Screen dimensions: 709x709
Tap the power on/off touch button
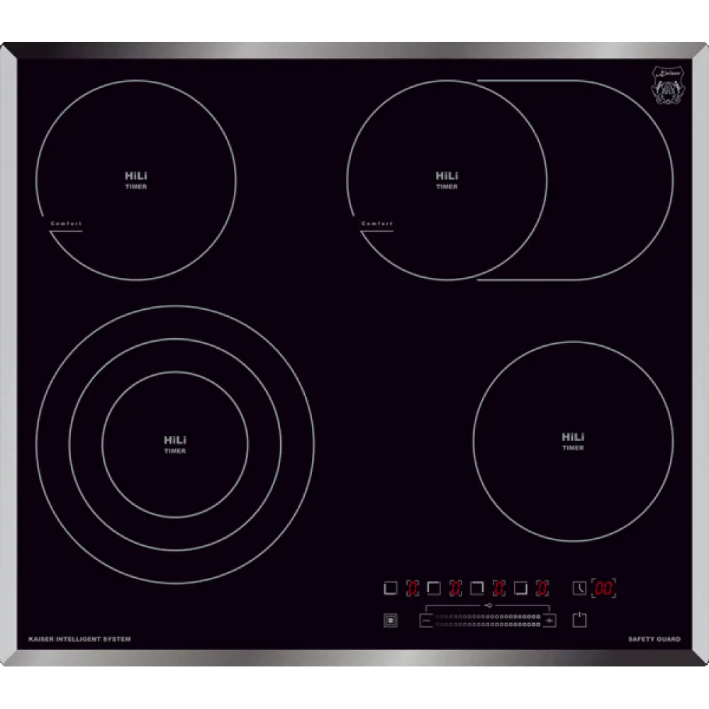pos(579,620)
